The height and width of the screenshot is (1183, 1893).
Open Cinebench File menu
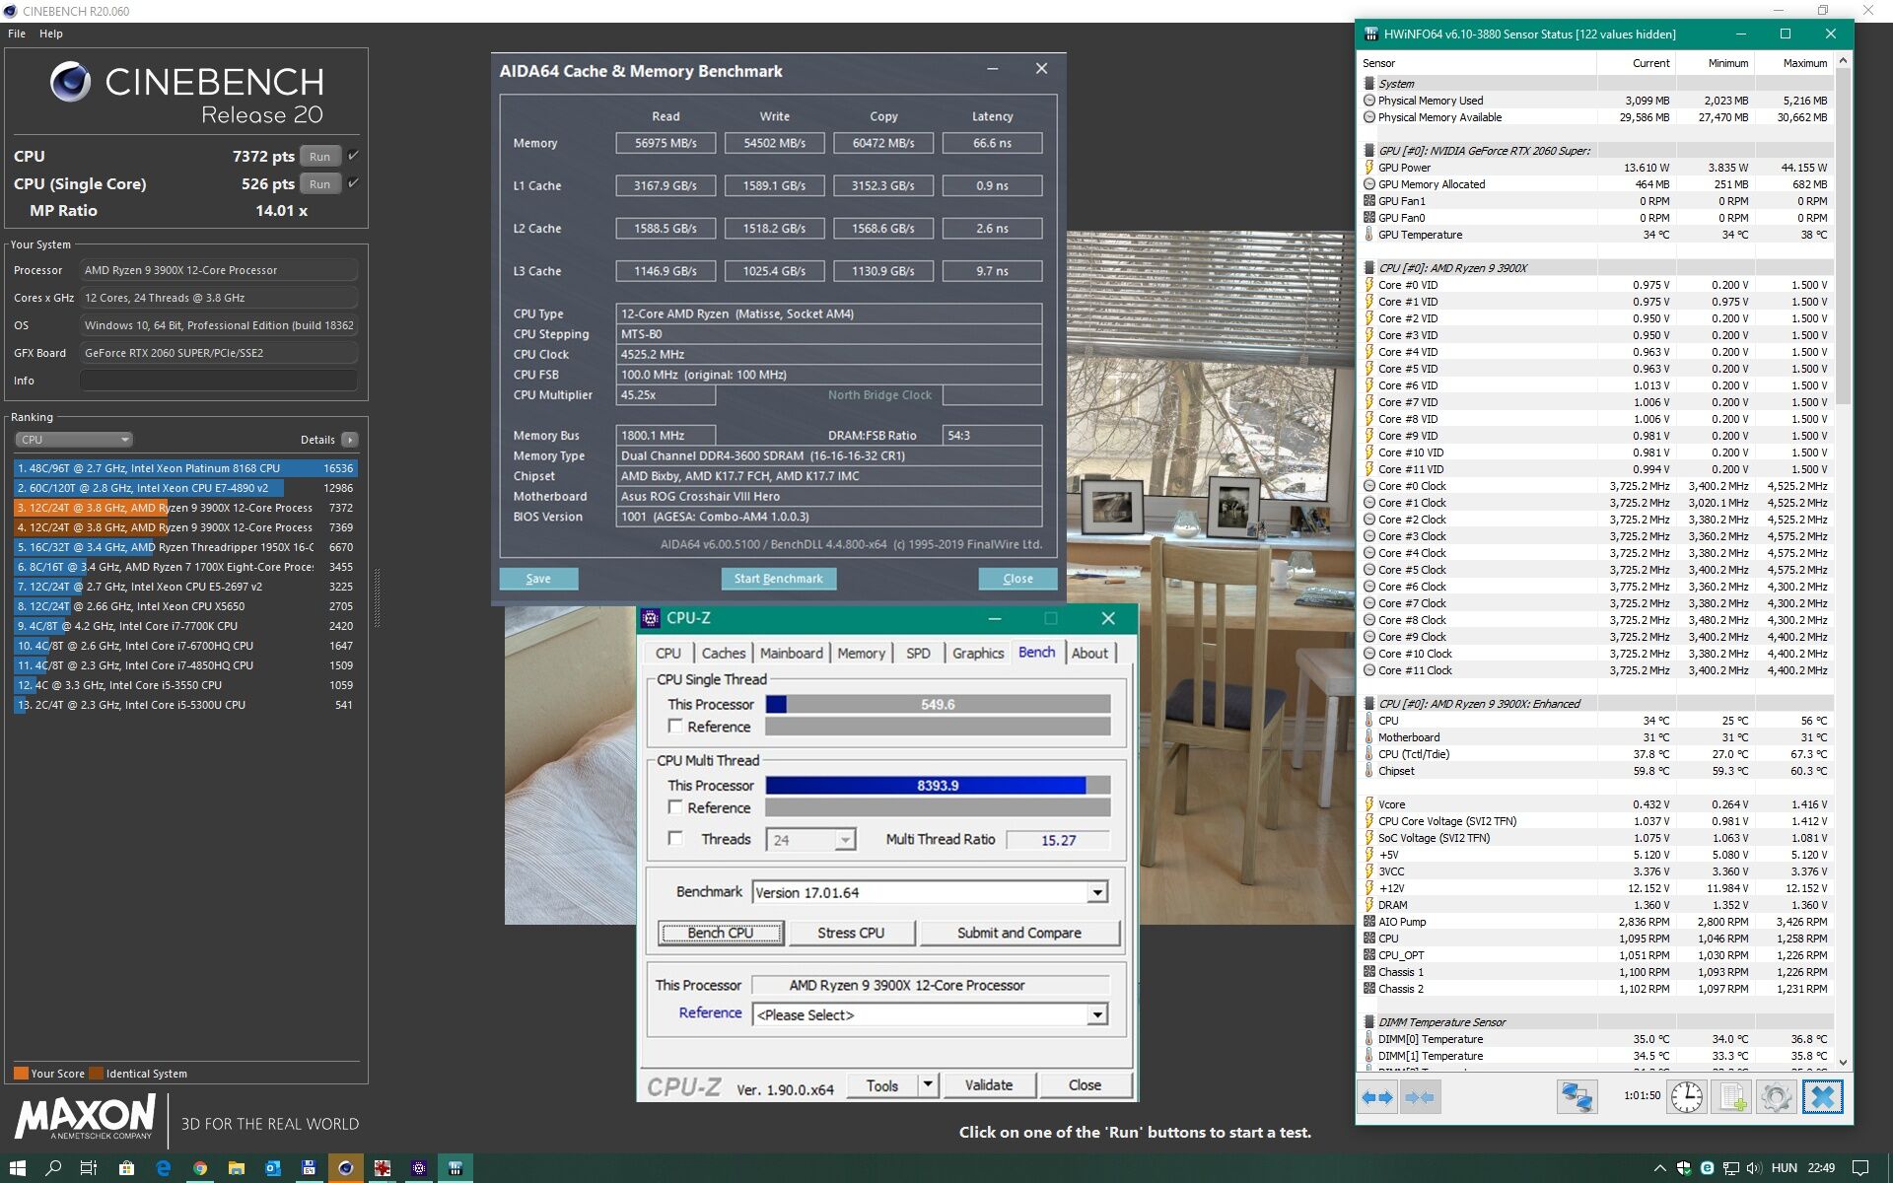coord(17,34)
